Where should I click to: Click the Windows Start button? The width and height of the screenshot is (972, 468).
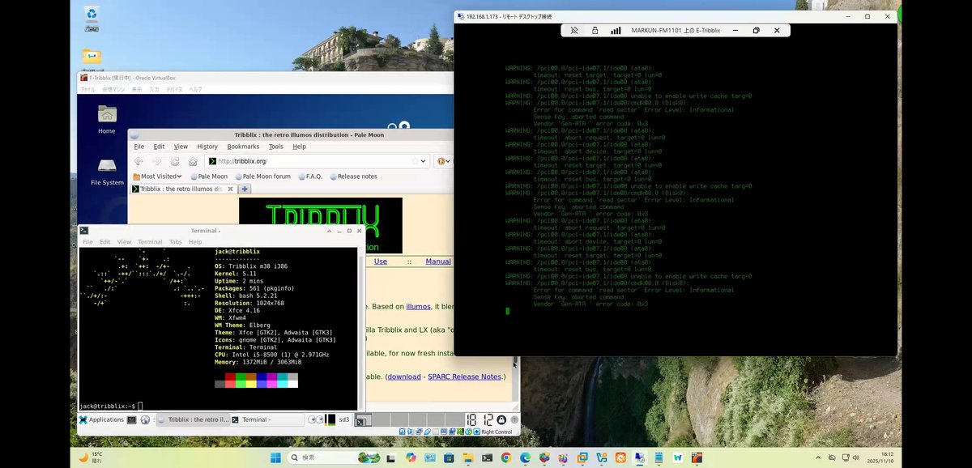point(275,457)
